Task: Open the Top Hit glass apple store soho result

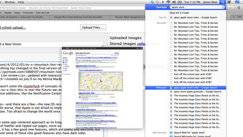Action: [195, 18]
